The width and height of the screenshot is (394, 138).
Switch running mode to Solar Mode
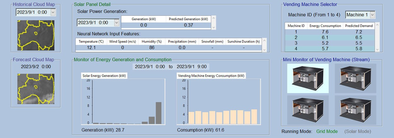(358, 131)
